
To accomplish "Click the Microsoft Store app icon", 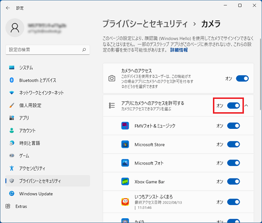I will (125, 145).
